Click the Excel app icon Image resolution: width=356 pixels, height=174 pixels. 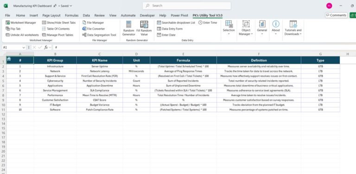(6, 6)
